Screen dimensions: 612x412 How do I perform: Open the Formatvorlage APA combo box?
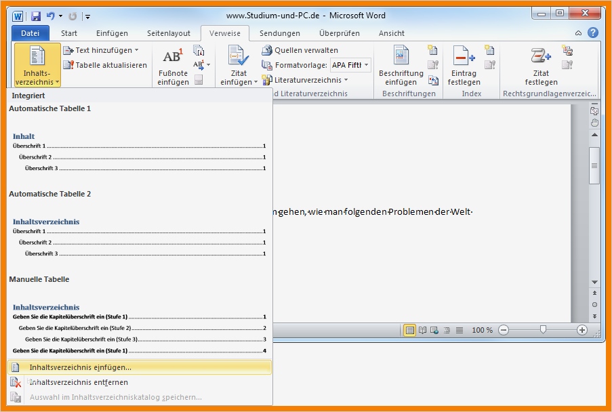[350, 65]
